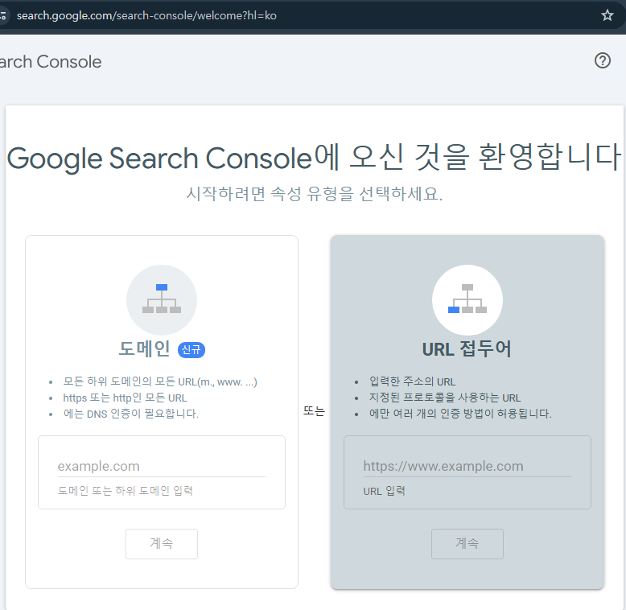
Task: Click helper text 'URL 입력'
Action: tap(384, 491)
